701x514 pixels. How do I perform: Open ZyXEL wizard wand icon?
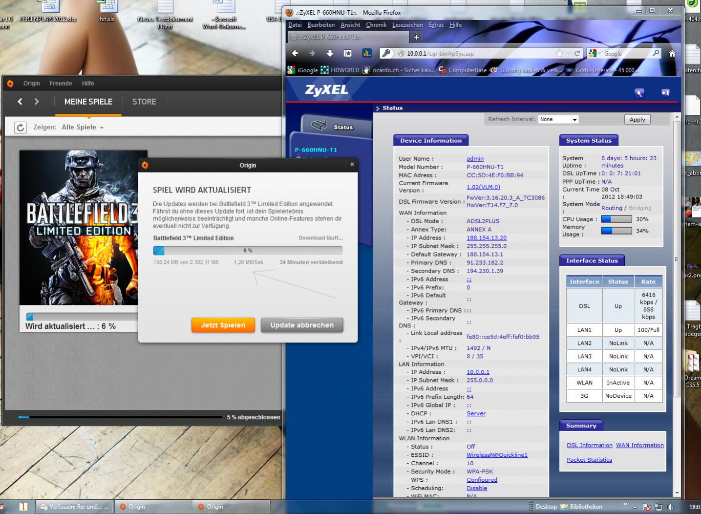[x=639, y=93]
